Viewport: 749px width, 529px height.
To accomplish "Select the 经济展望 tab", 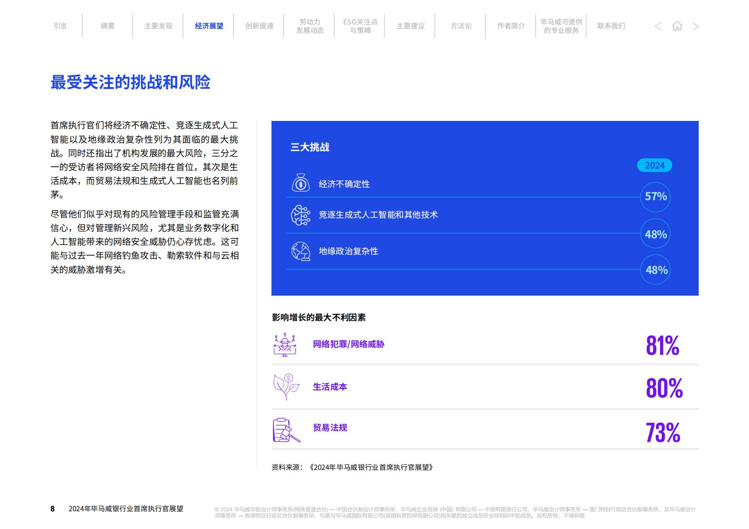I will click(x=209, y=26).
